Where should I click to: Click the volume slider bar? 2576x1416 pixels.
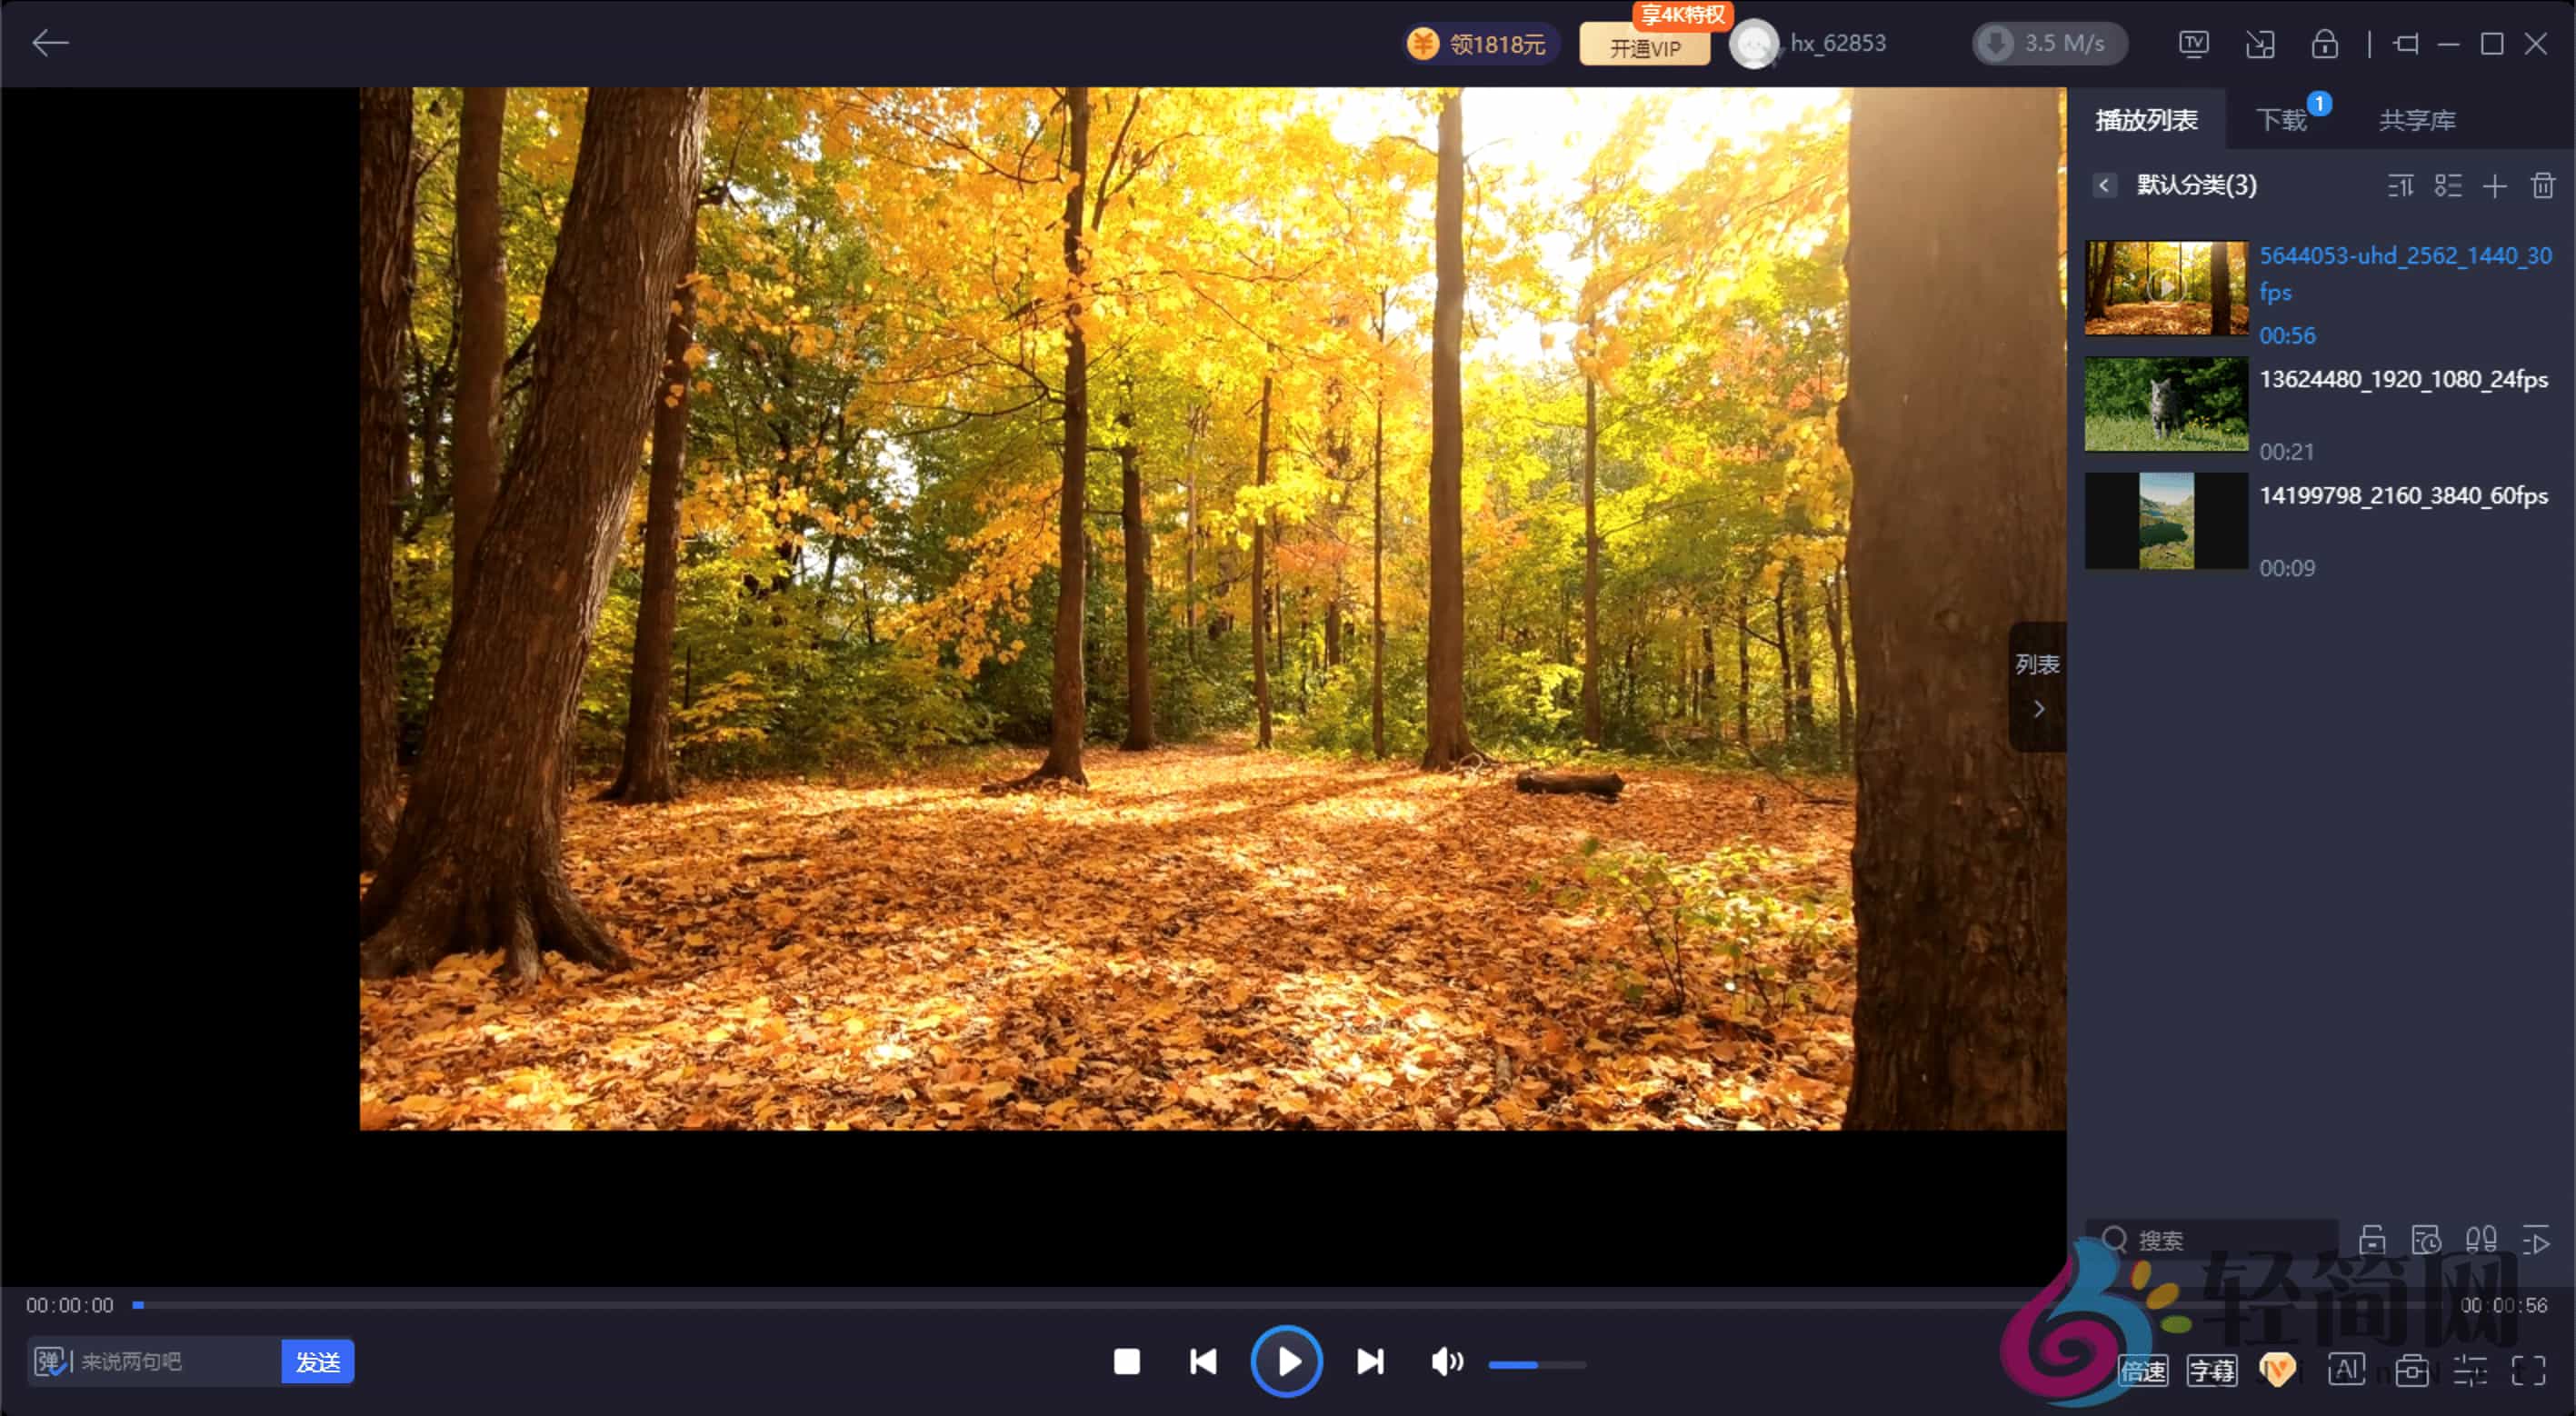[1536, 1364]
